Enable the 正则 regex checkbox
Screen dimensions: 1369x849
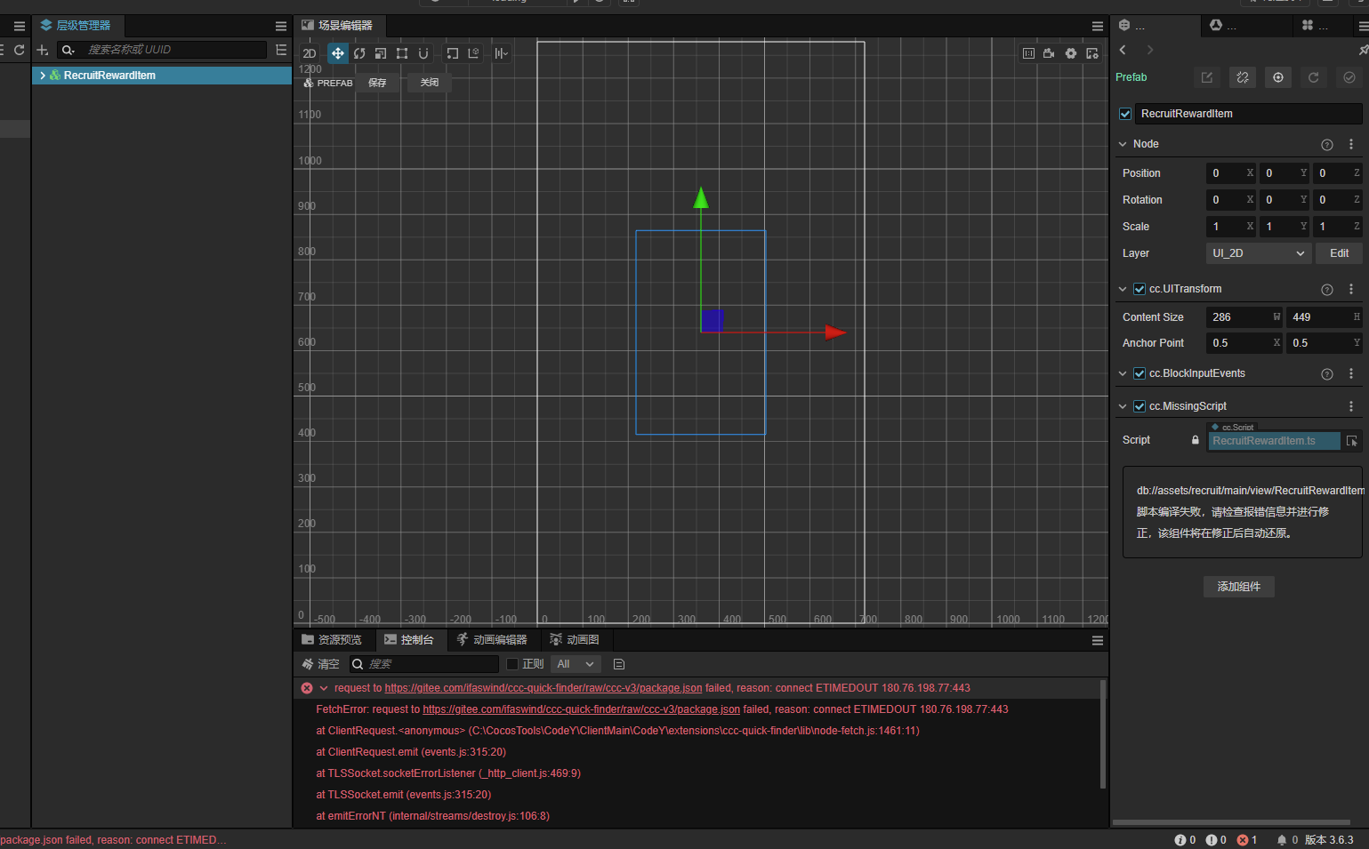tap(512, 664)
